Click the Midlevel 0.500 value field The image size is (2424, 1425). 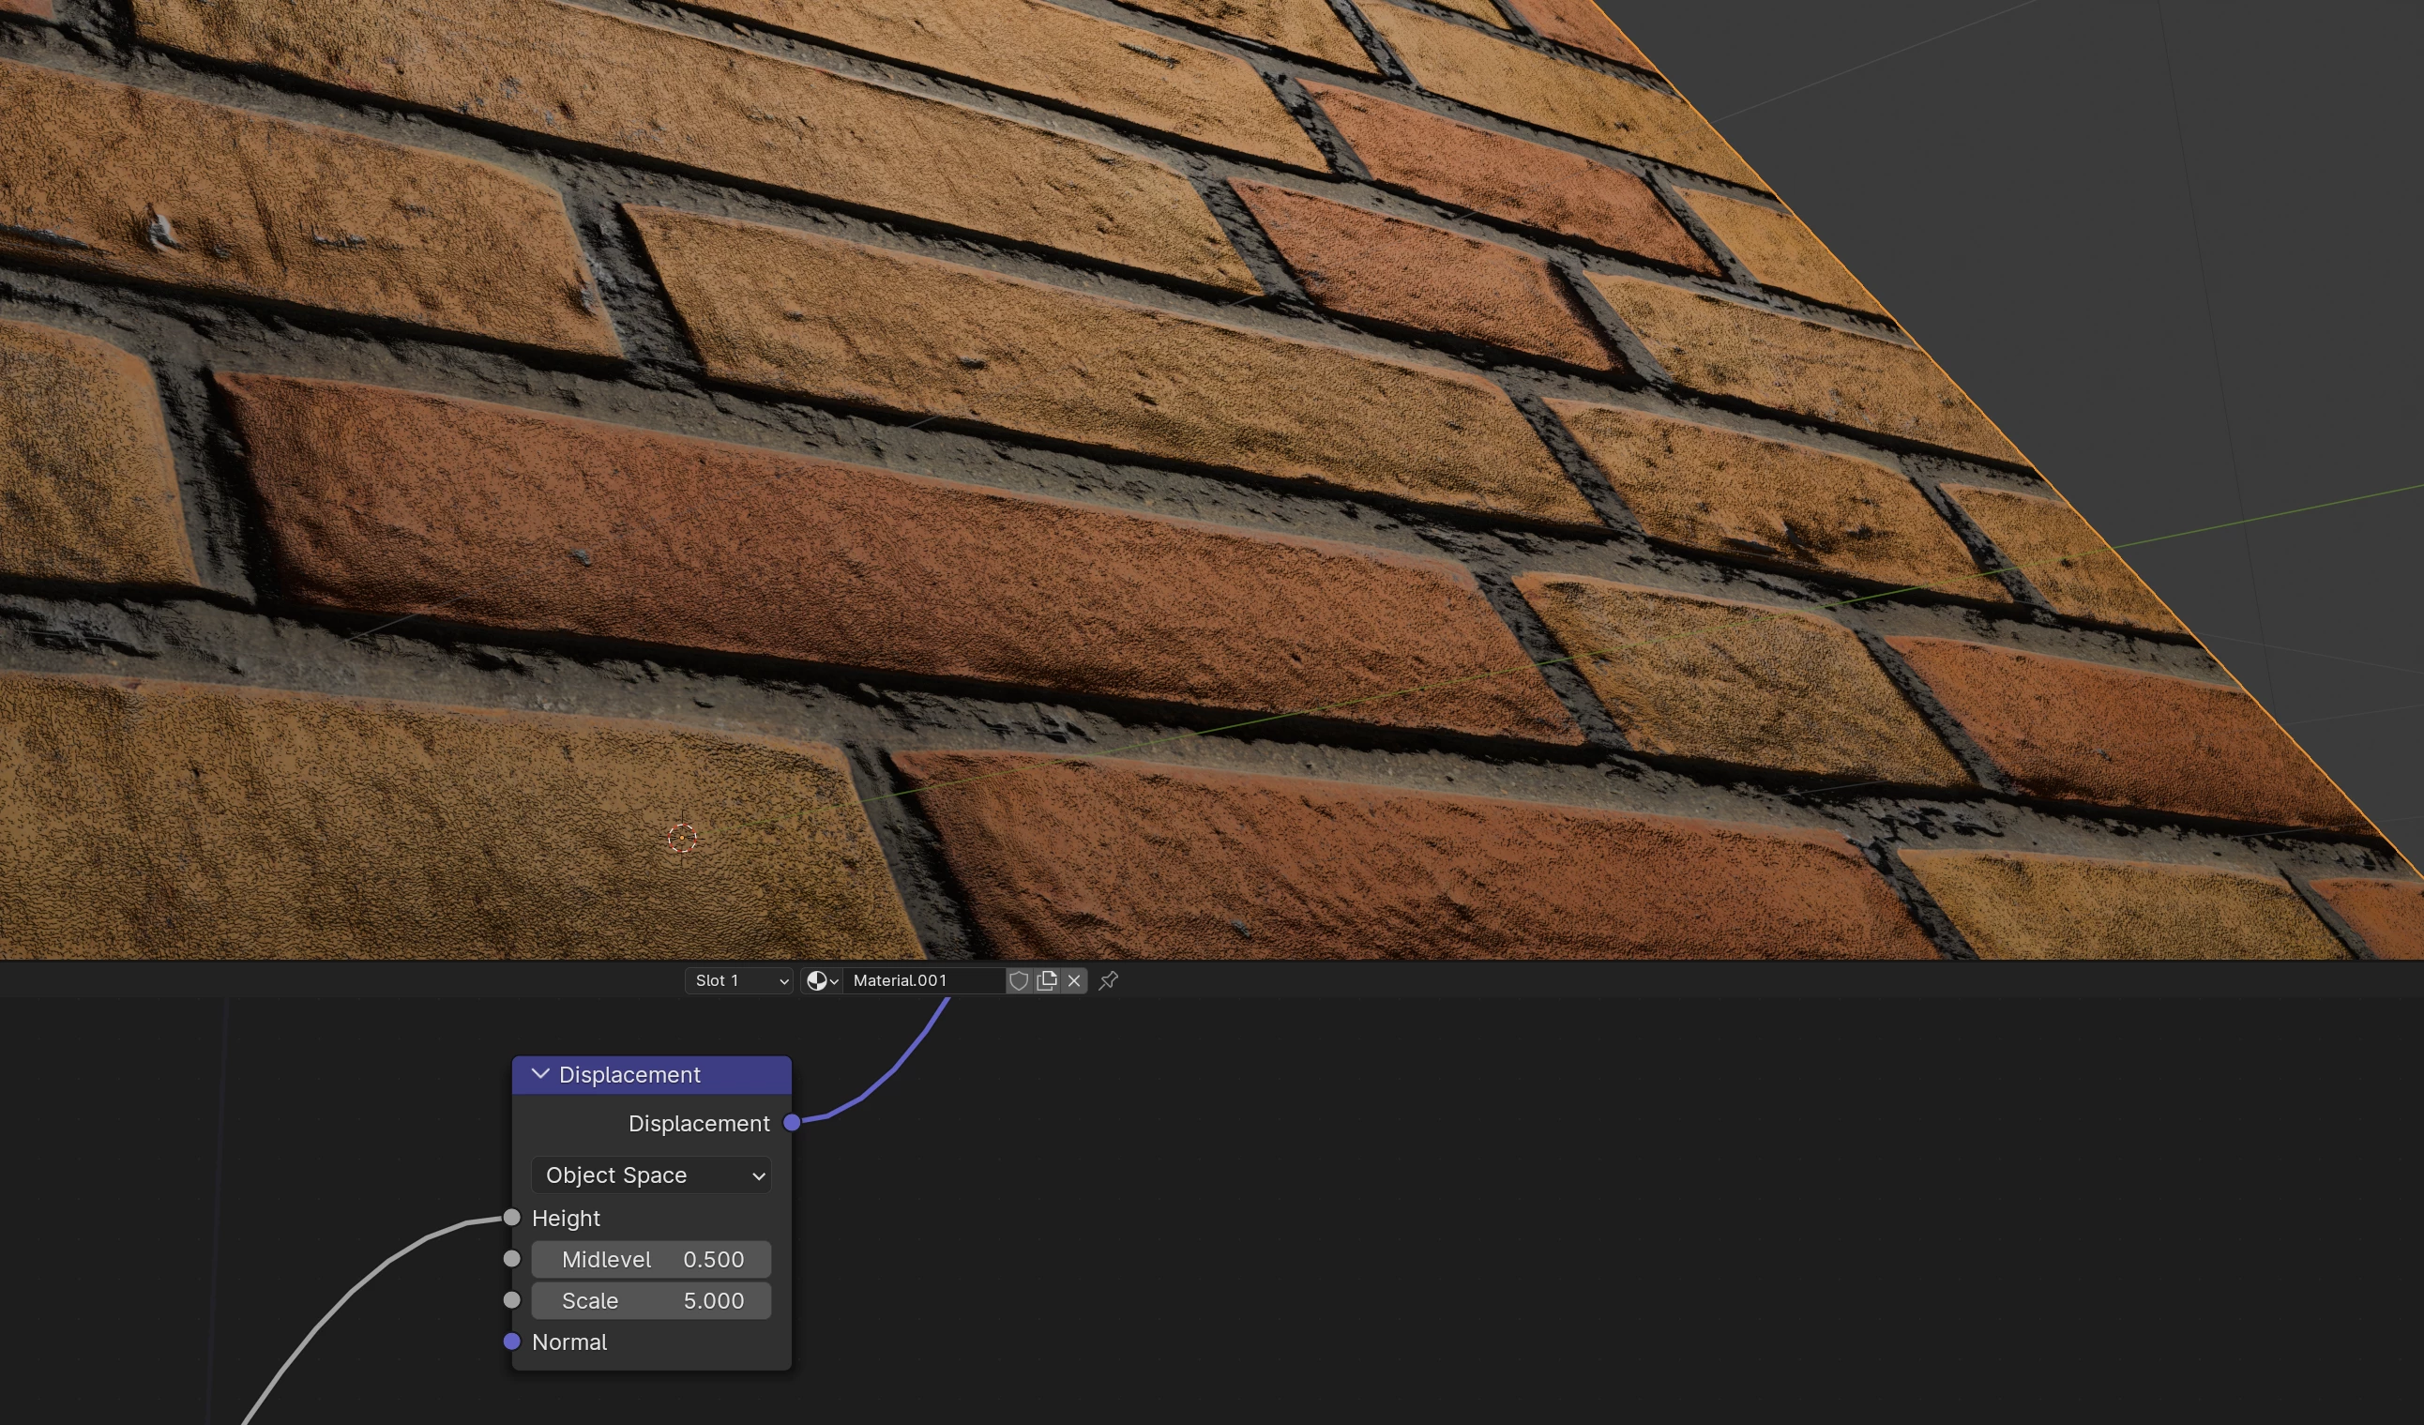(x=651, y=1259)
